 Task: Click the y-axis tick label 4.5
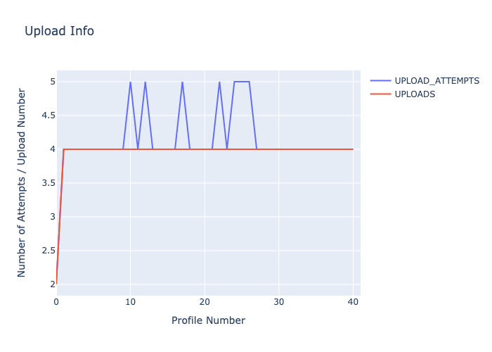[46, 115]
